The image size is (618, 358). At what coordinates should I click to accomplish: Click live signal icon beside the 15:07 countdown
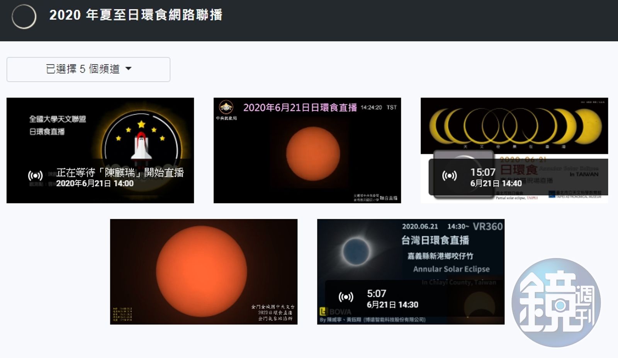click(x=449, y=176)
